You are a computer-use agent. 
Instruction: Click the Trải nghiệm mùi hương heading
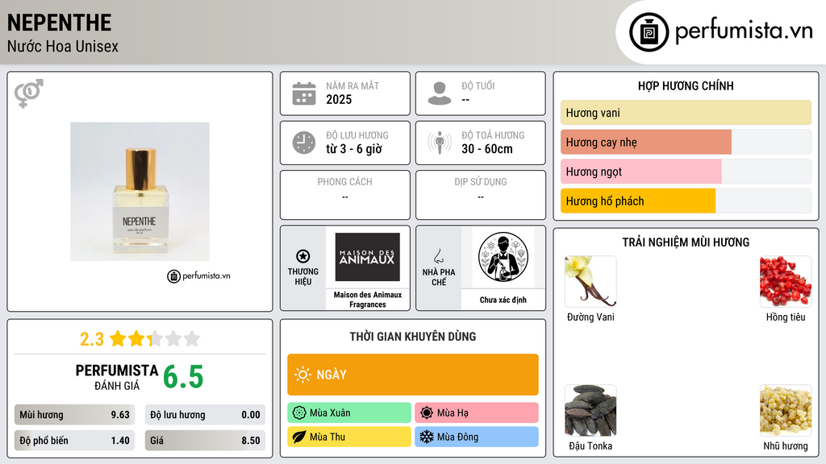click(x=686, y=242)
